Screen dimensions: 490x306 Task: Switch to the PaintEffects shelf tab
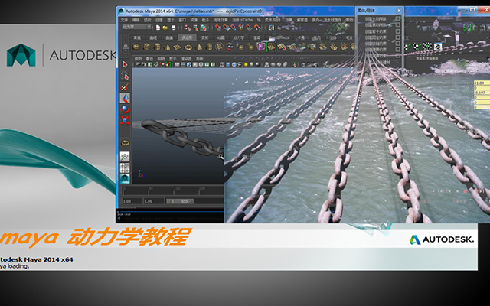[x=279, y=37]
